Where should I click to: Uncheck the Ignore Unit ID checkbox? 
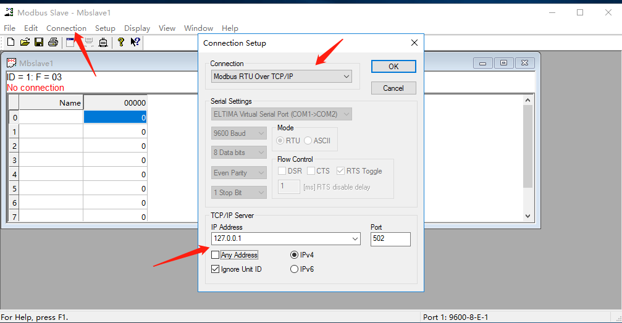click(x=215, y=269)
